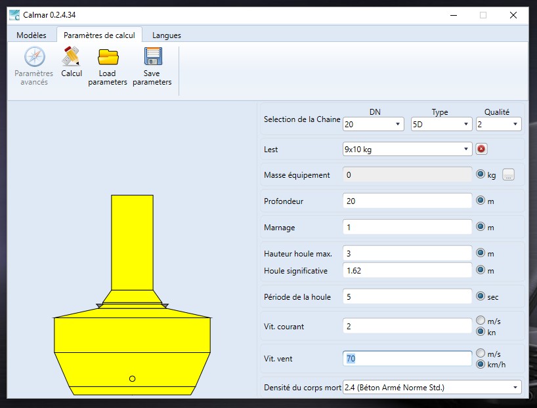Image resolution: width=537 pixels, height=408 pixels.
Task: Switch to the Modèles tab
Action: (32, 35)
